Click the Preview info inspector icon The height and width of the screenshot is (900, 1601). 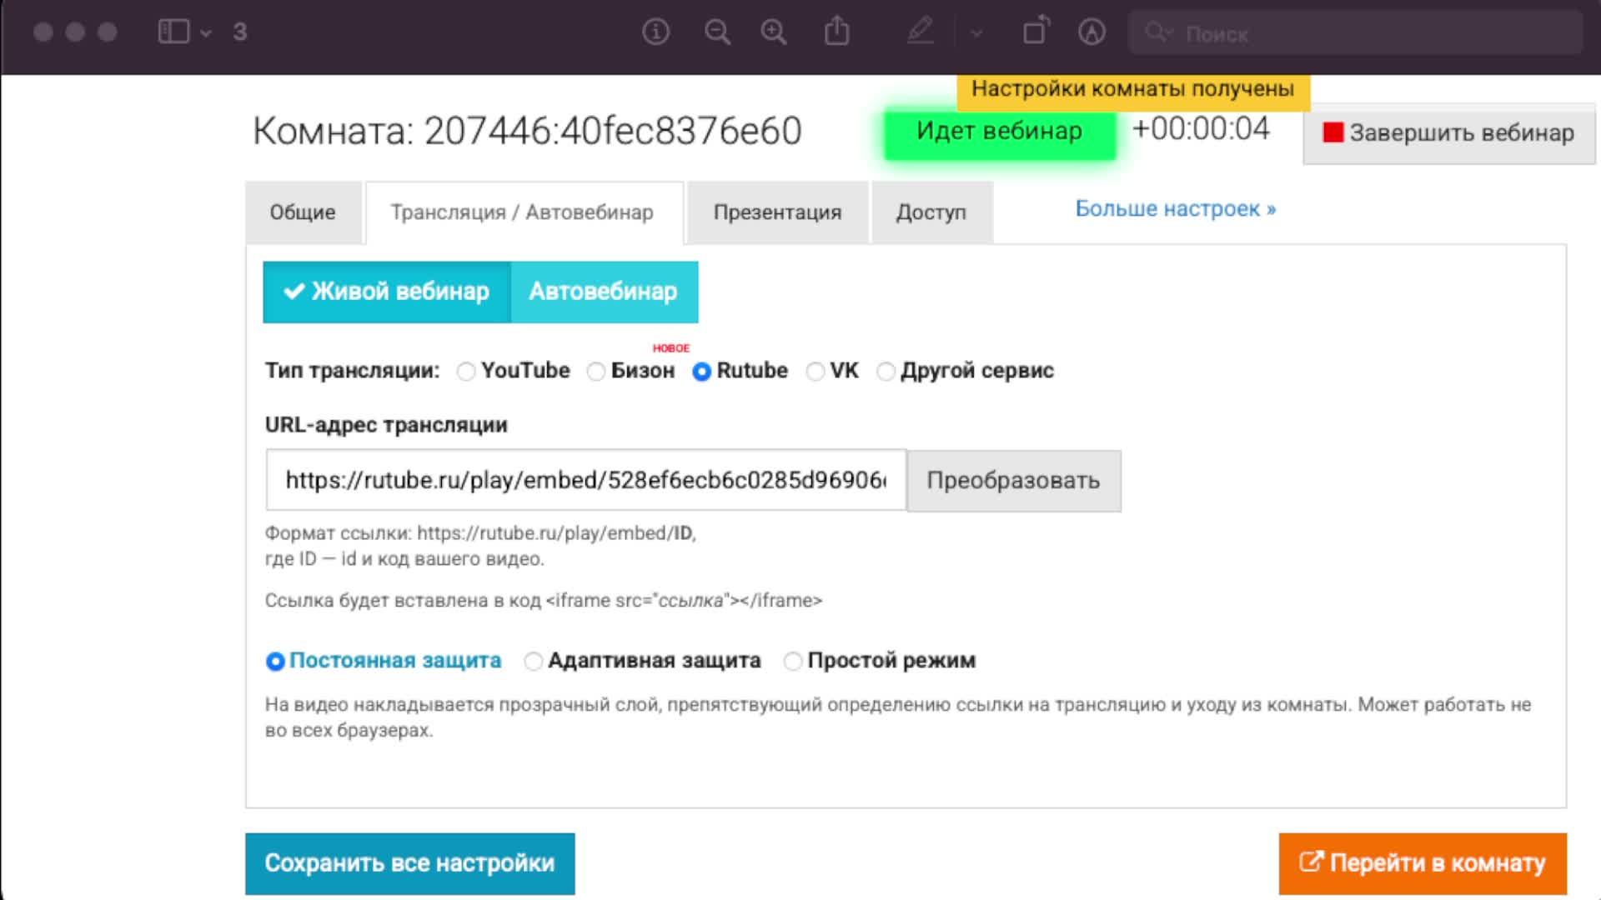(x=655, y=32)
